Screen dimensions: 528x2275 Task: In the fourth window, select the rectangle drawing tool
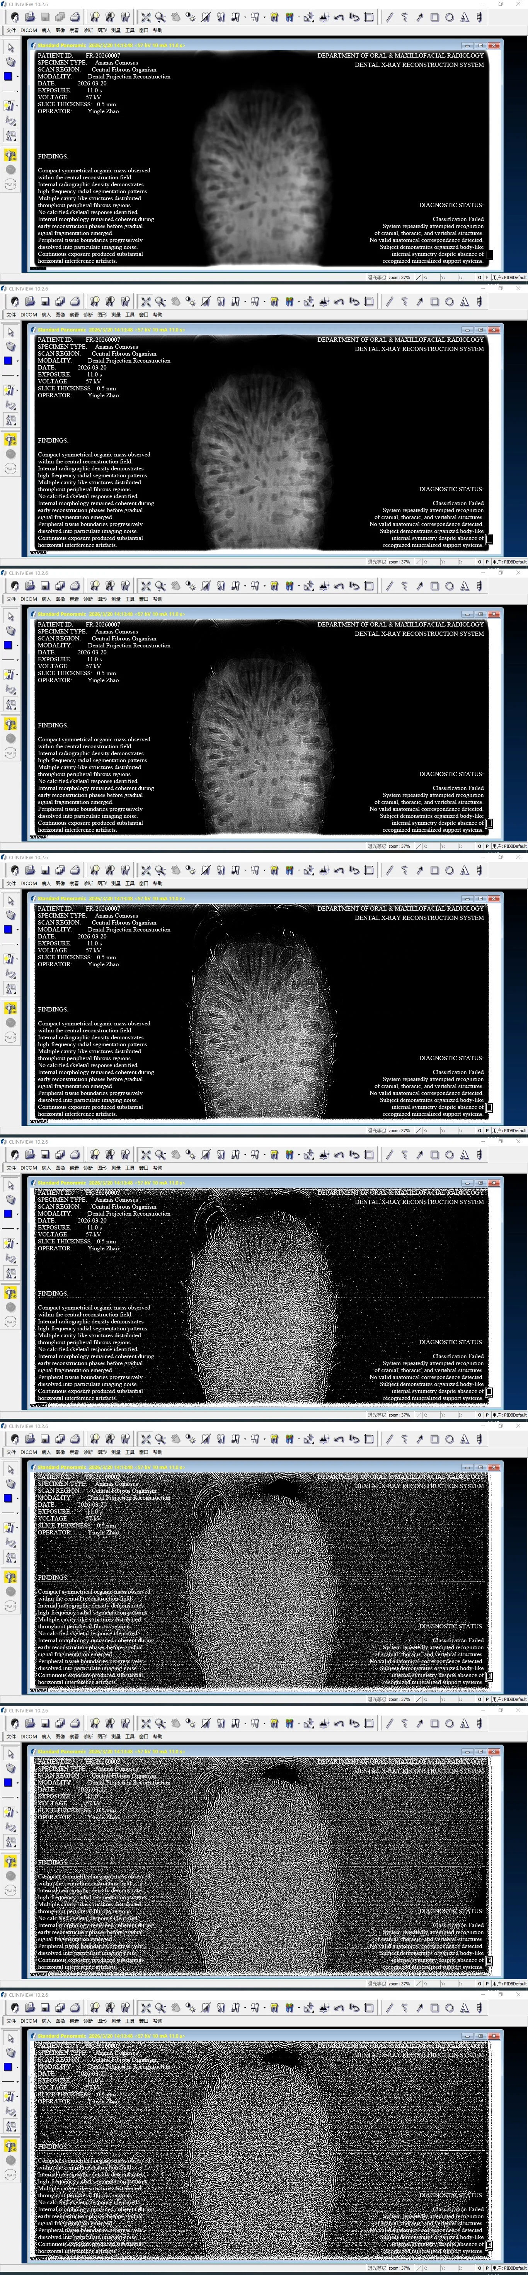coord(434,870)
